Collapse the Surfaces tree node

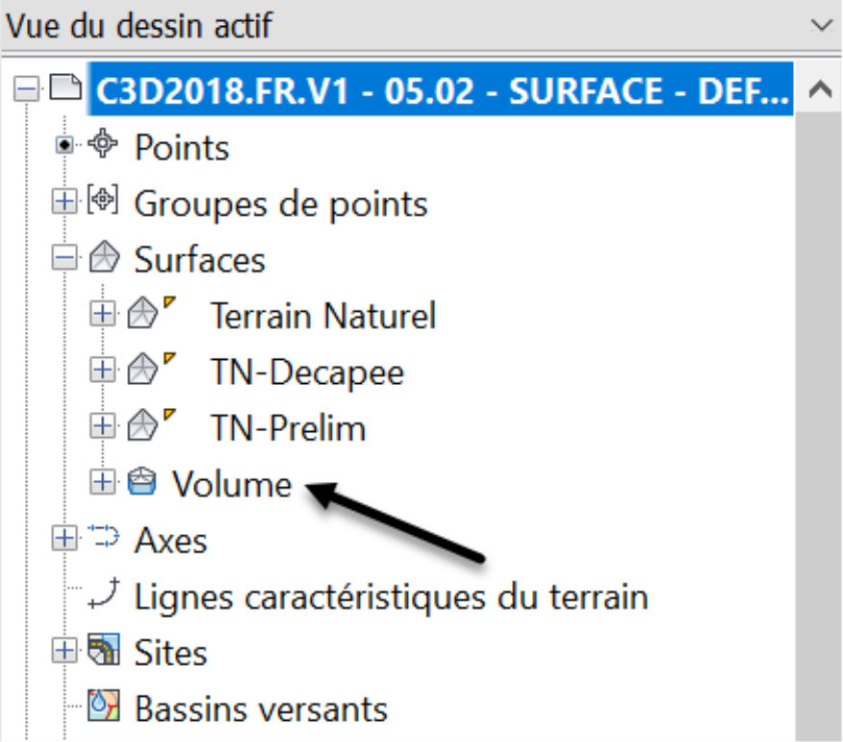(64, 258)
